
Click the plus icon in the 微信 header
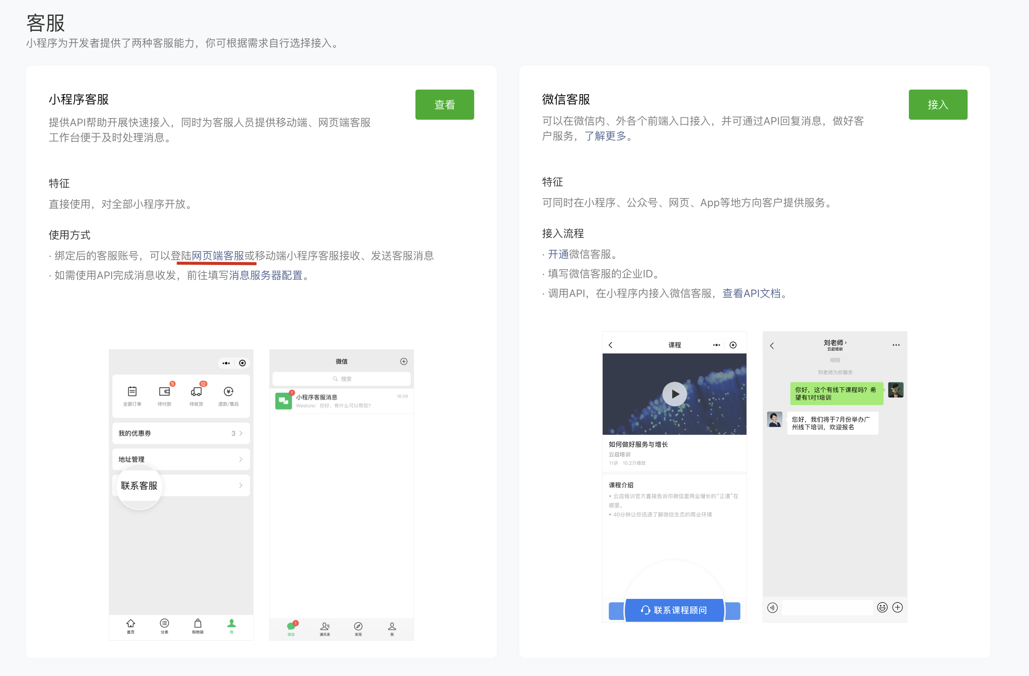404,361
